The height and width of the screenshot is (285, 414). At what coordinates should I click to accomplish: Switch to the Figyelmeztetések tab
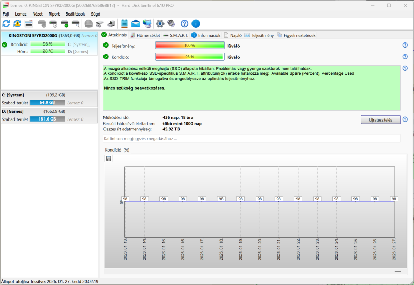(x=296, y=35)
